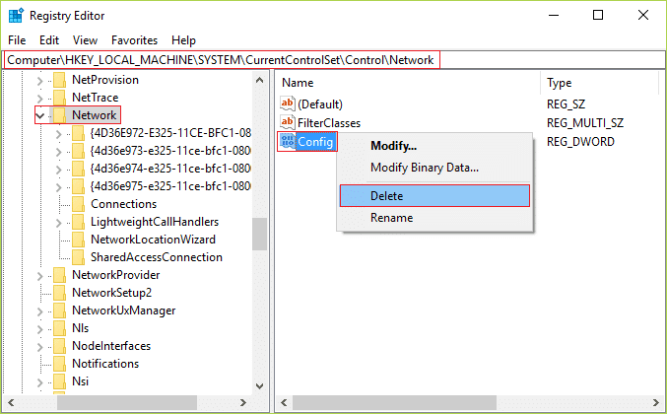Screen dimensions: 667x414
Task: Select the NetworkSetup2 key label
Action: pos(112,293)
